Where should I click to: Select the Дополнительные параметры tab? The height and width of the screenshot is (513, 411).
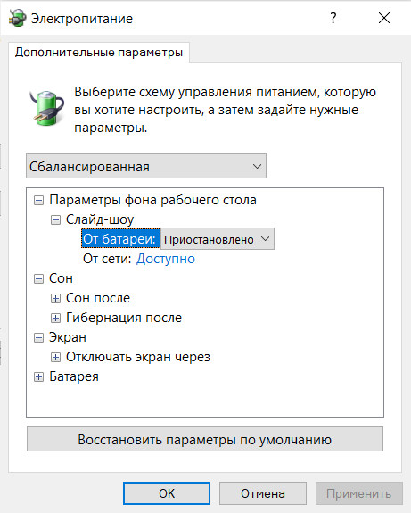click(99, 53)
